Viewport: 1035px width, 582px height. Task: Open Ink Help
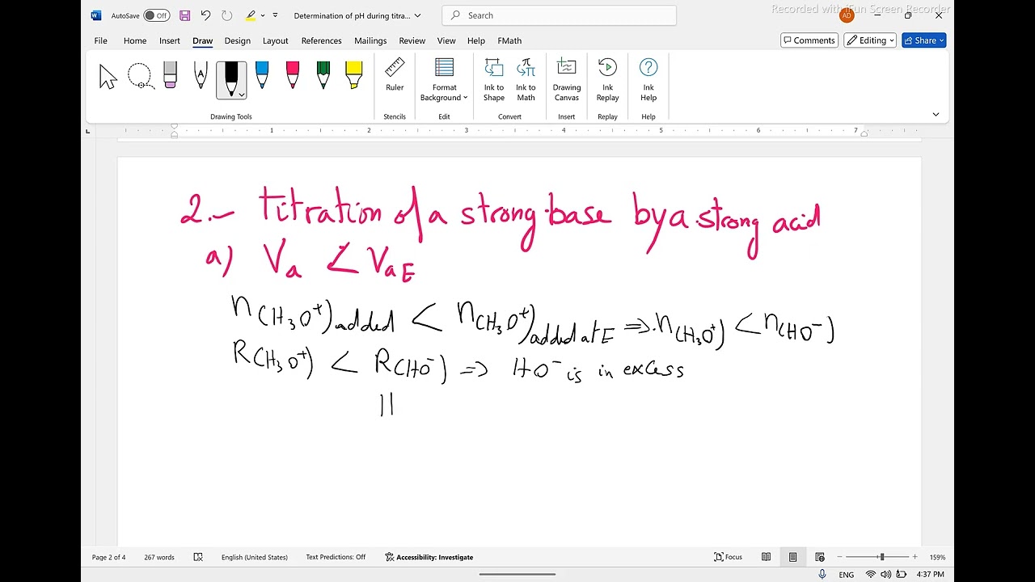(648, 79)
